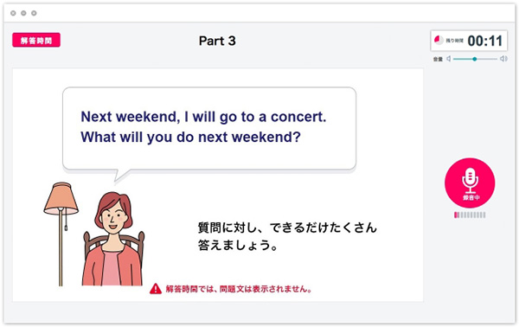Click the microphone input level meter

tap(470, 215)
